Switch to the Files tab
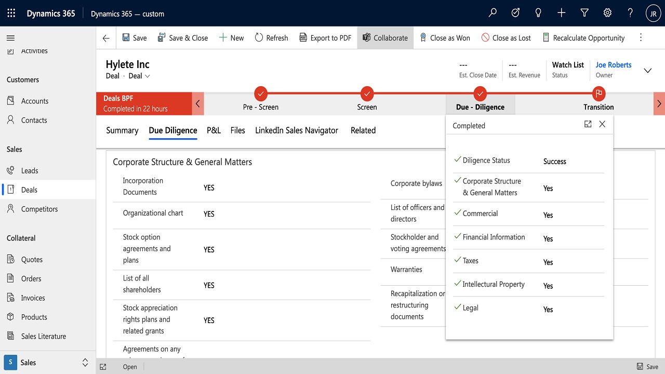665x374 pixels. coord(237,130)
